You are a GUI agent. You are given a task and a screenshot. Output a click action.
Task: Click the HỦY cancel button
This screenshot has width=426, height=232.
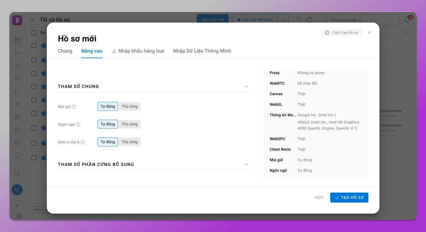click(319, 198)
